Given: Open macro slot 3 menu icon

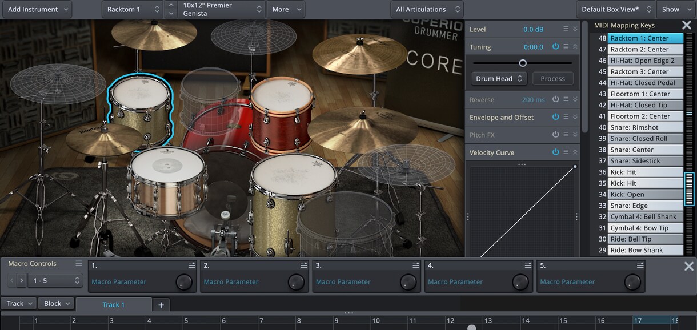Looking at the screenshot, I should pyautogui.click(x=416, y=265).
